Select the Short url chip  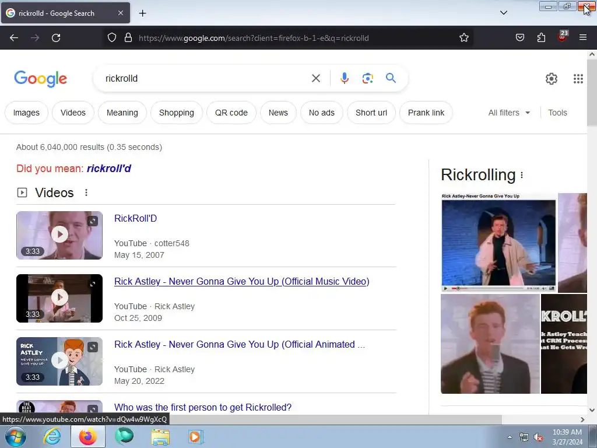pyautogui.click(x=371, y=113)
